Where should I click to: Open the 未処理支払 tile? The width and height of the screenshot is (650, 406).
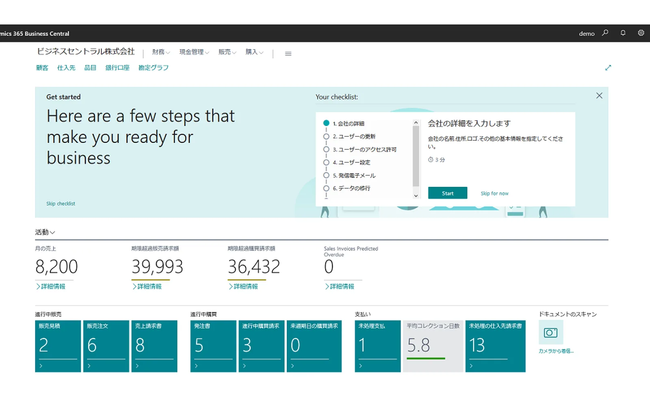point(378,346)
